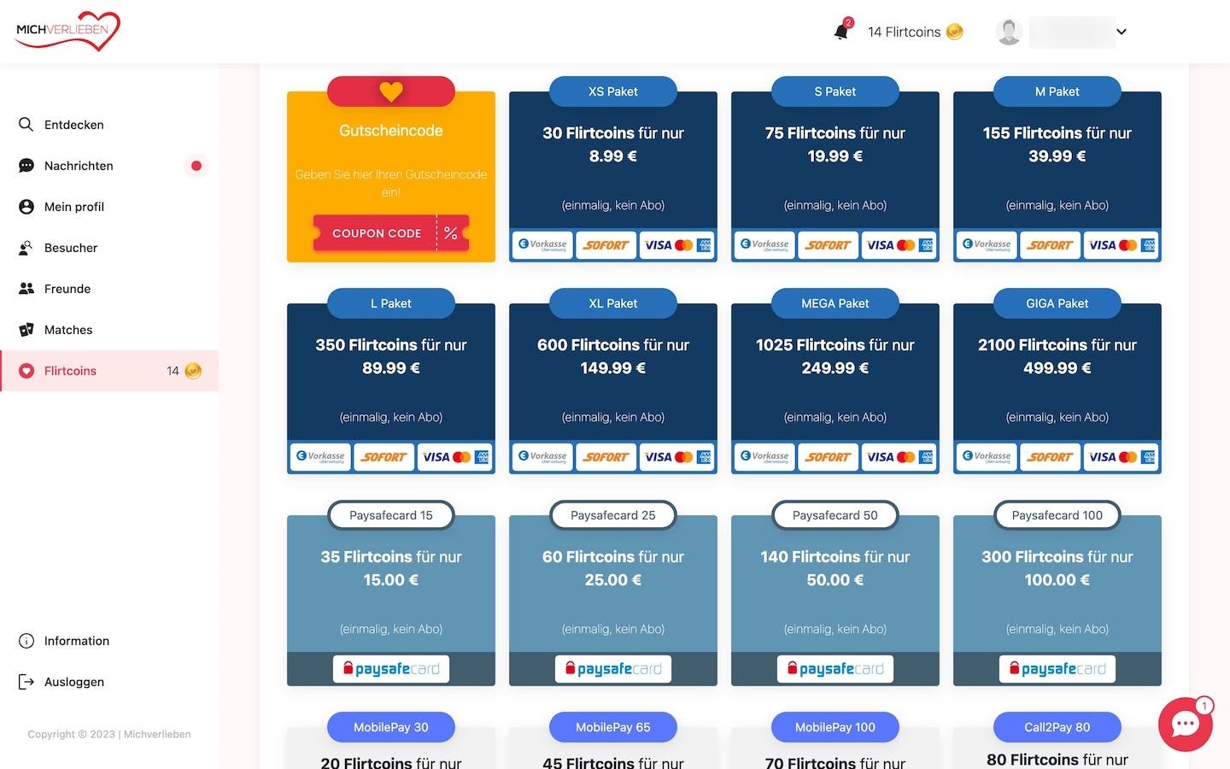The width and height of the screenshot is (1230, 769).
Task: Click SOFORT payment icon on S Paket
Action: click(x=828, y=245)
